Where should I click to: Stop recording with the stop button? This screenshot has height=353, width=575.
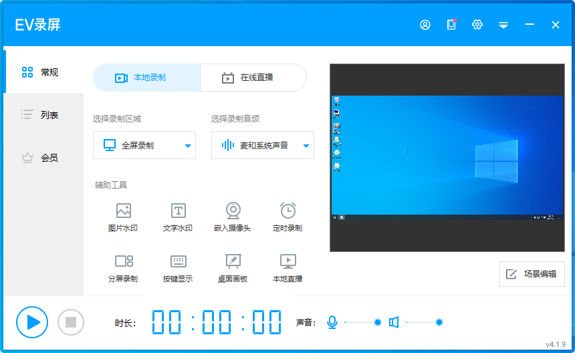pos(71,322)
